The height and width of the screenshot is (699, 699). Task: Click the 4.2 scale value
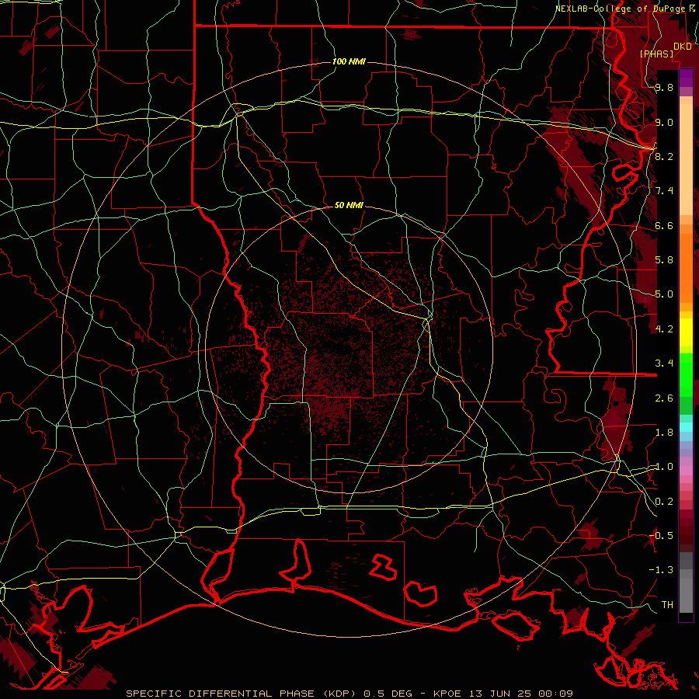(664, 329)
